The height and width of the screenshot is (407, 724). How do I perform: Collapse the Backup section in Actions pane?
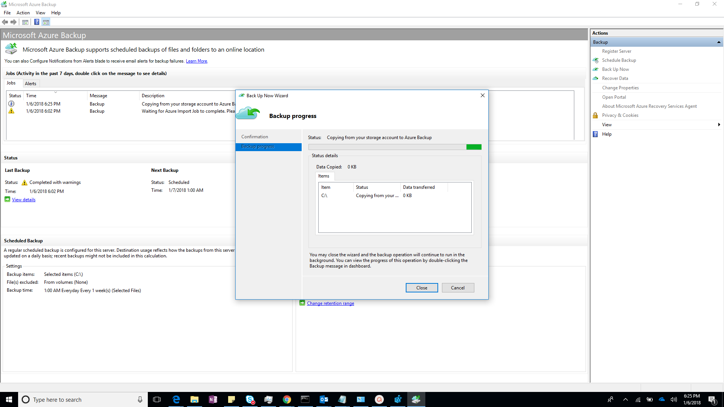tap(719, 42)
